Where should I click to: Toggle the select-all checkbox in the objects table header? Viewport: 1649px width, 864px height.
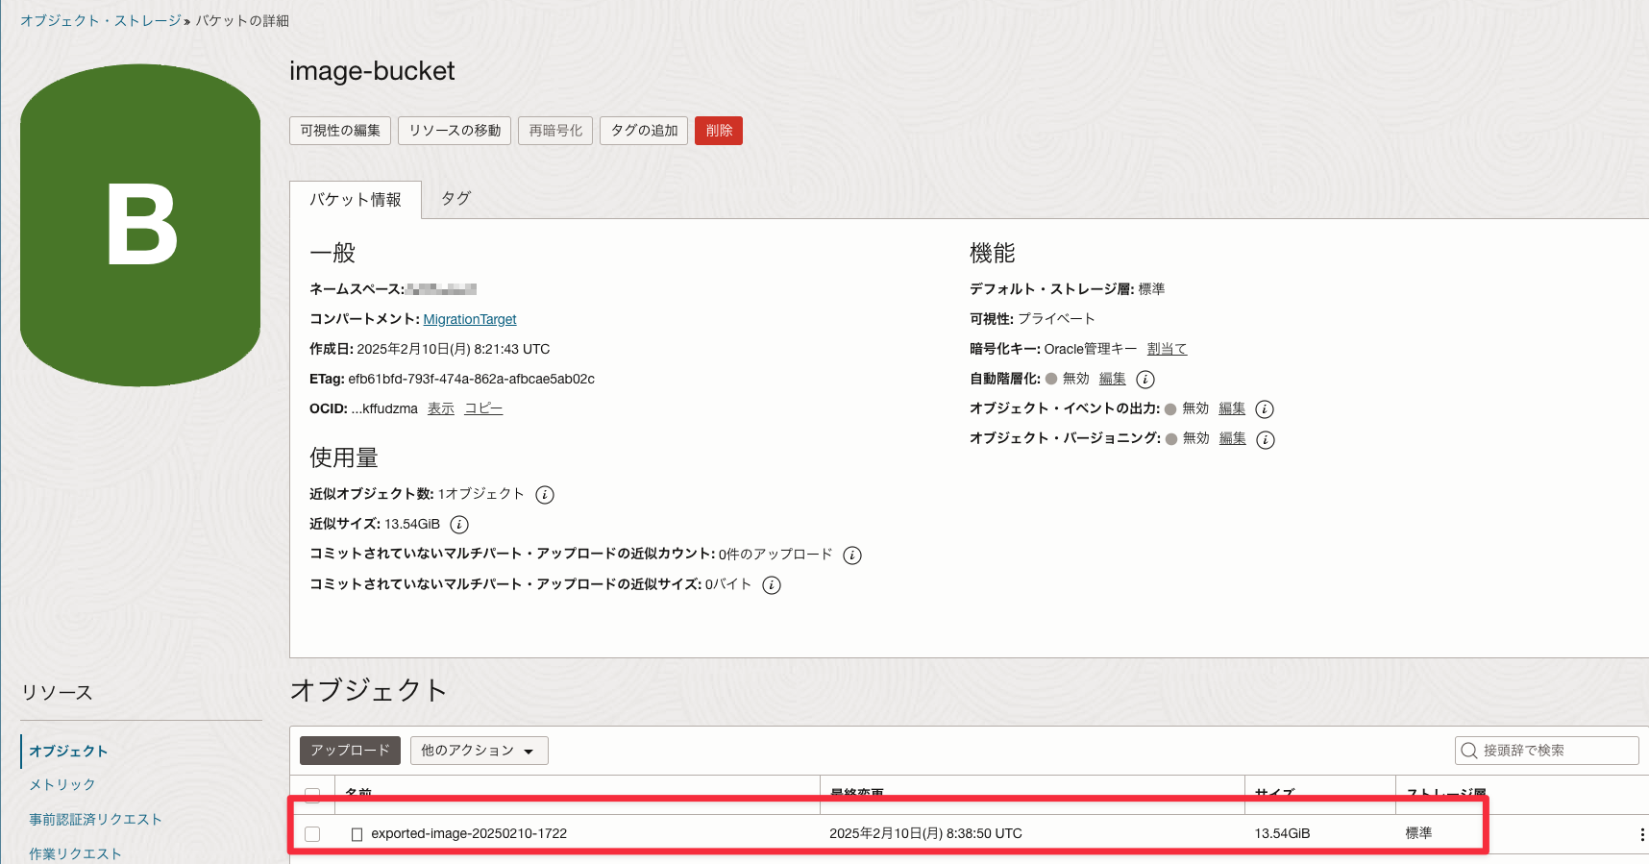point(312,795)
